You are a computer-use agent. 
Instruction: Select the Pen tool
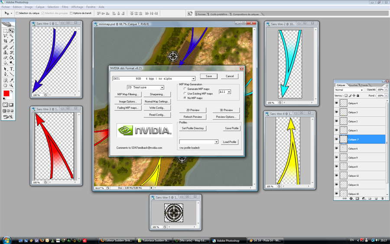tap(5, 74)
